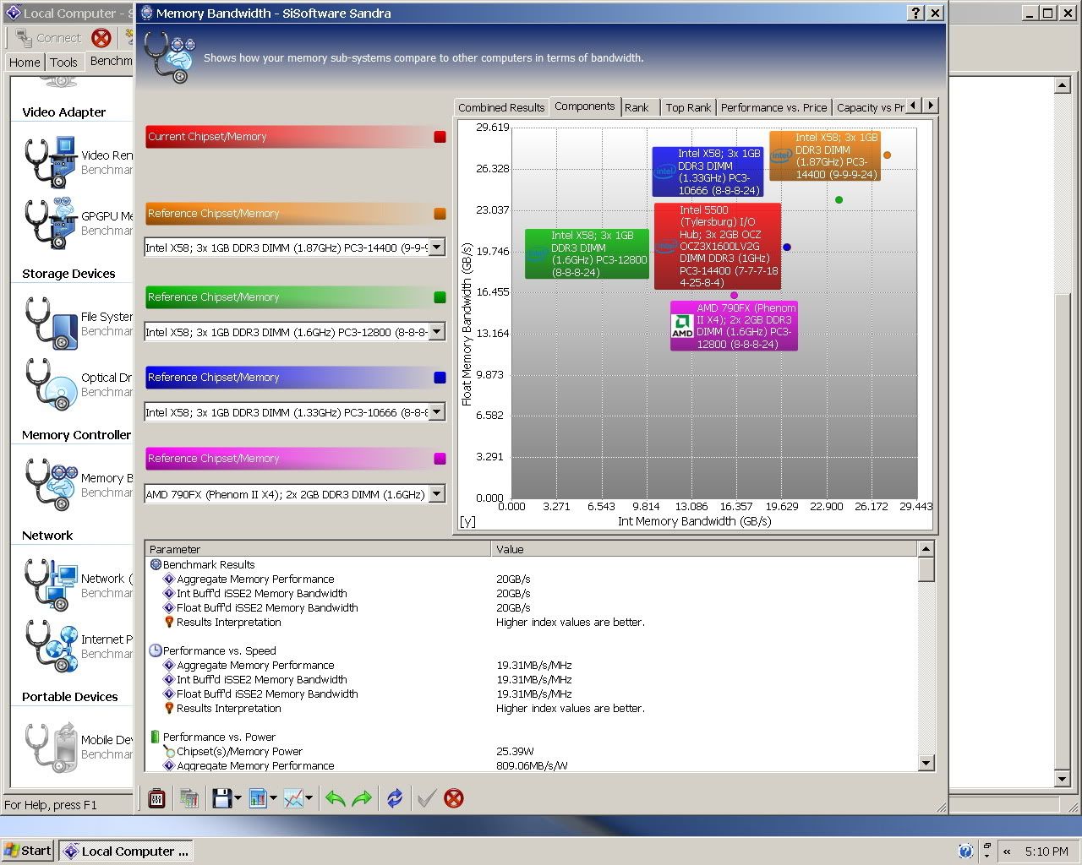Cancel with the red circle X icon
Viewport: 1082px width, 865px height.
(454, 798)
